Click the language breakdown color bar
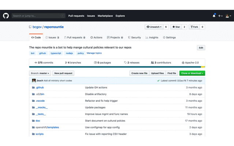 117,67
